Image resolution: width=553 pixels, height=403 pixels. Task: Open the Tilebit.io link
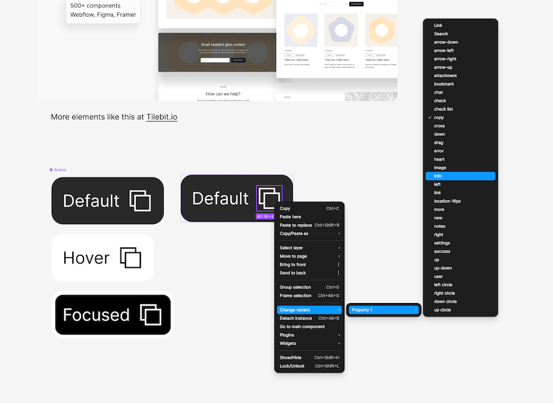pyautogui.click(x=162, y=117)
